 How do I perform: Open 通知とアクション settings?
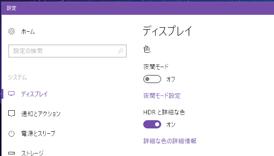click(41, 114)
